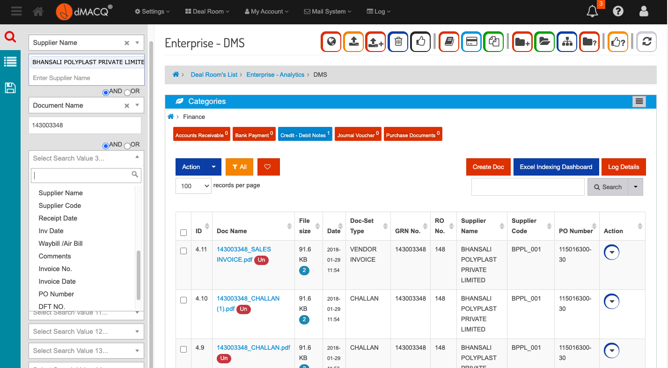
Task: Expand the Supplier Name filter dropdown
Action: 138,43
